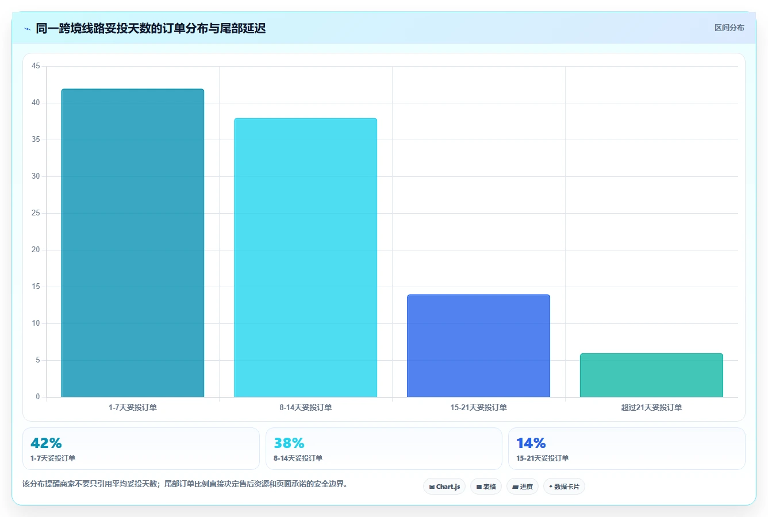Click the y-axis value 25
The height and width of the screenshot is (517, 768).
(36, 213)
